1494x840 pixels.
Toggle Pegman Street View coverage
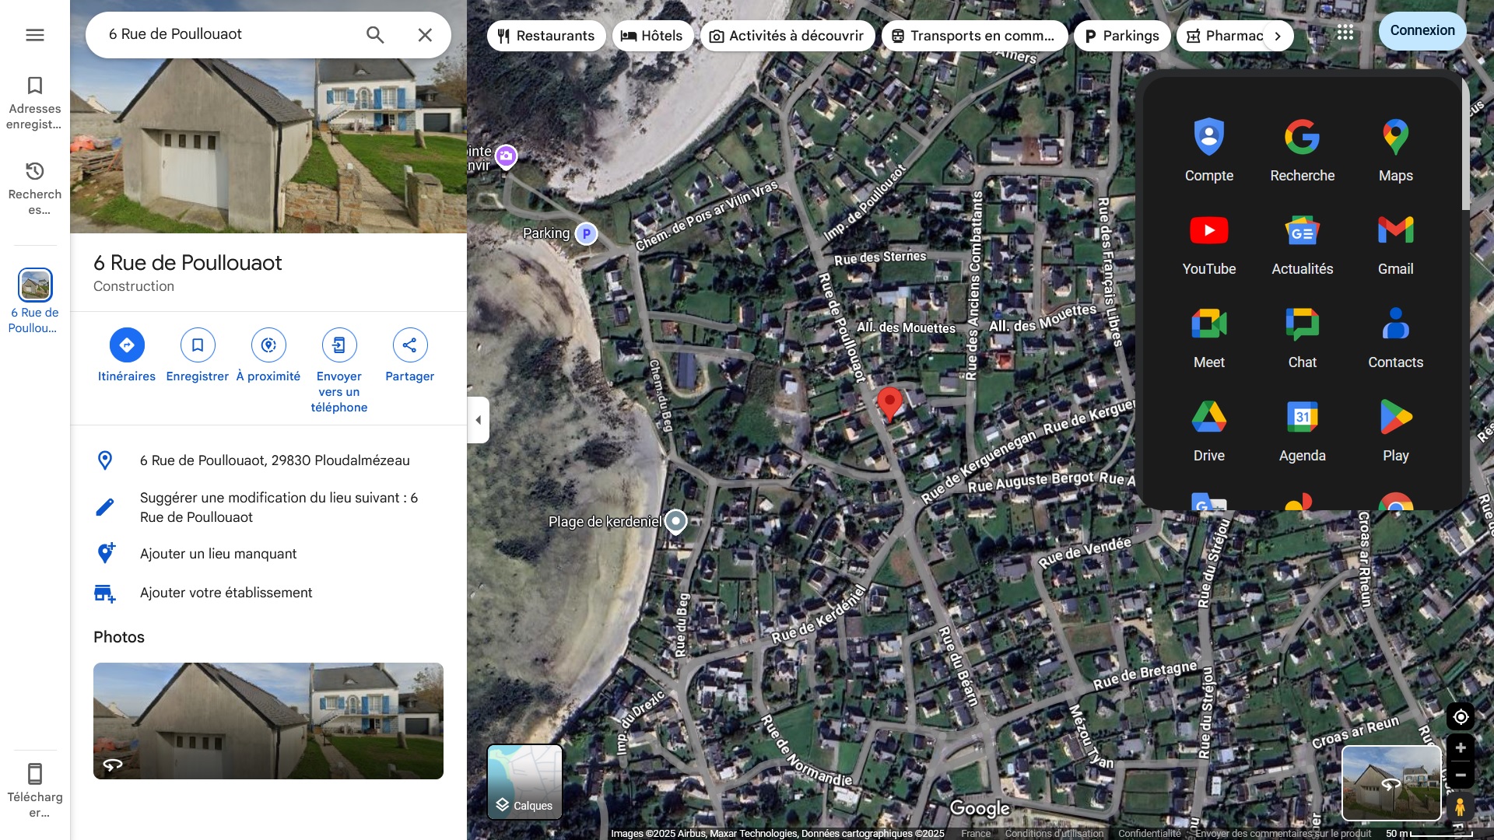click(1461, 807)
